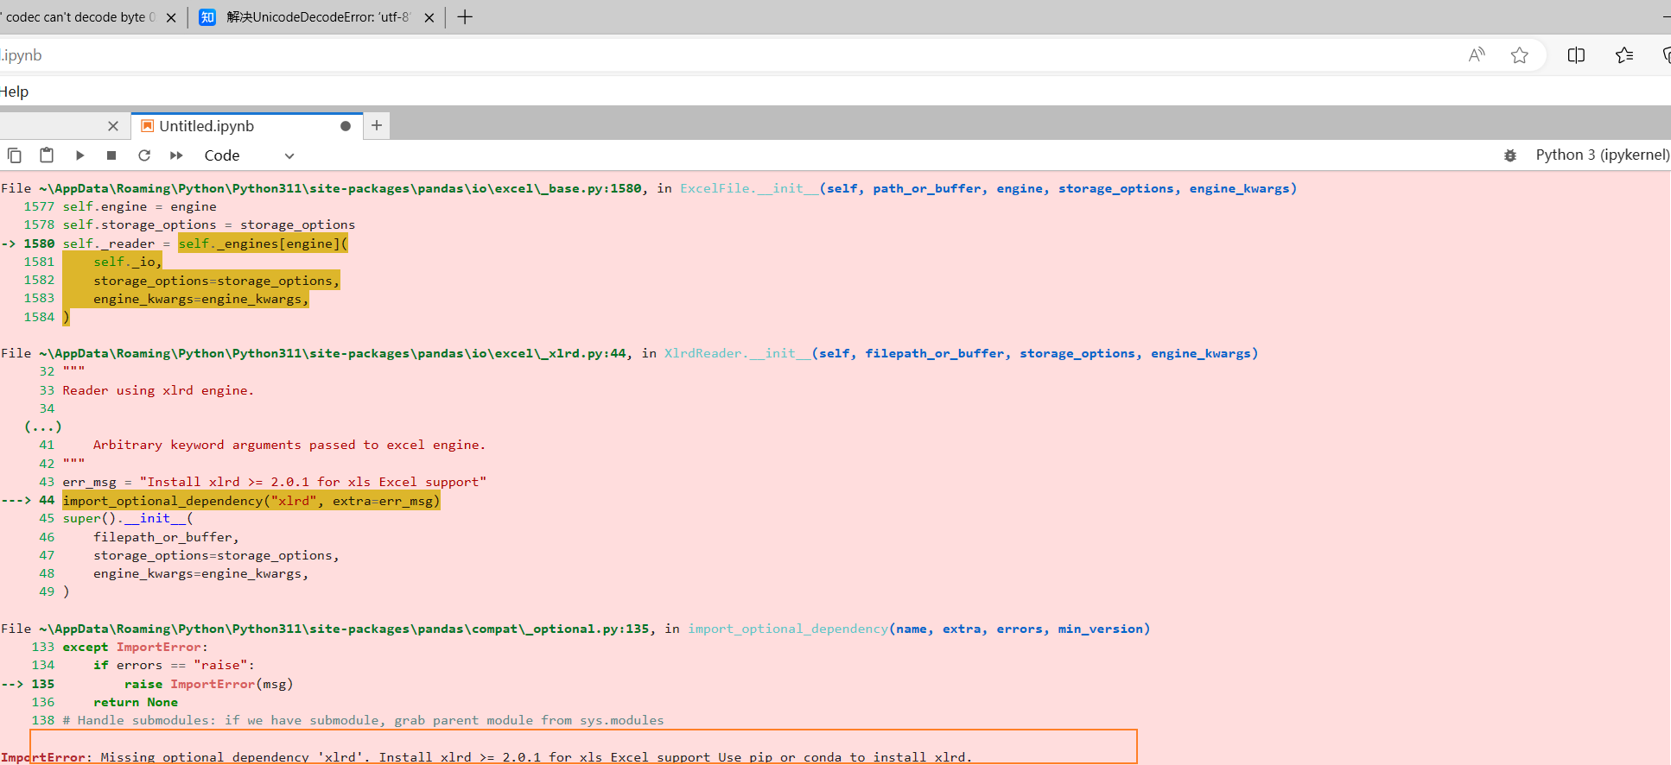
Task: Close the UnicodeDecodeError Zhihu browser tab
Action: tap(429, 17)
